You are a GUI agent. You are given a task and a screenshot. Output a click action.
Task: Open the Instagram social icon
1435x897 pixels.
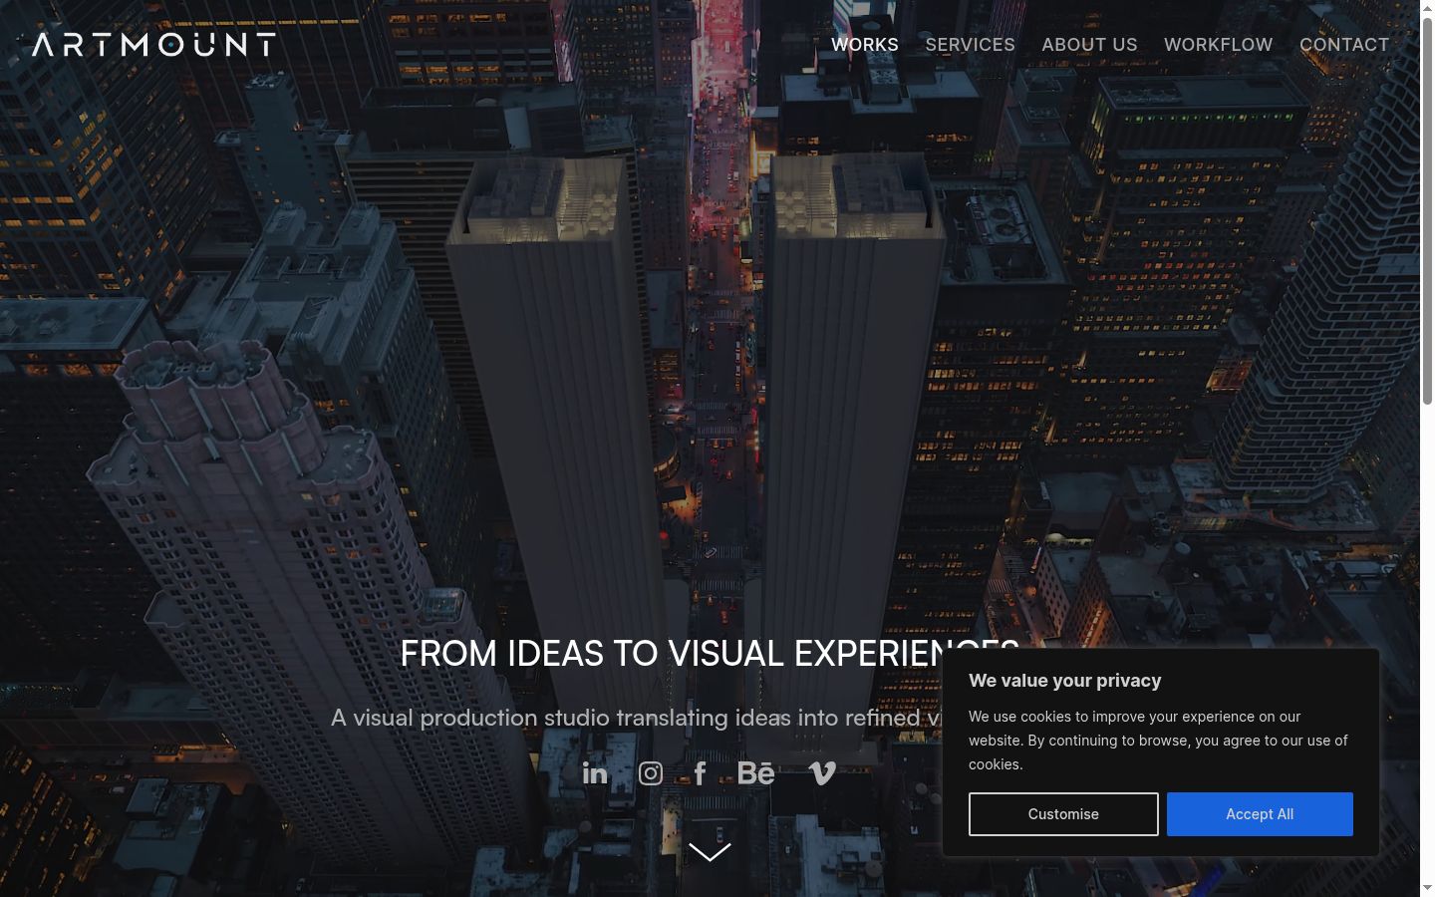tap(651, 773)
